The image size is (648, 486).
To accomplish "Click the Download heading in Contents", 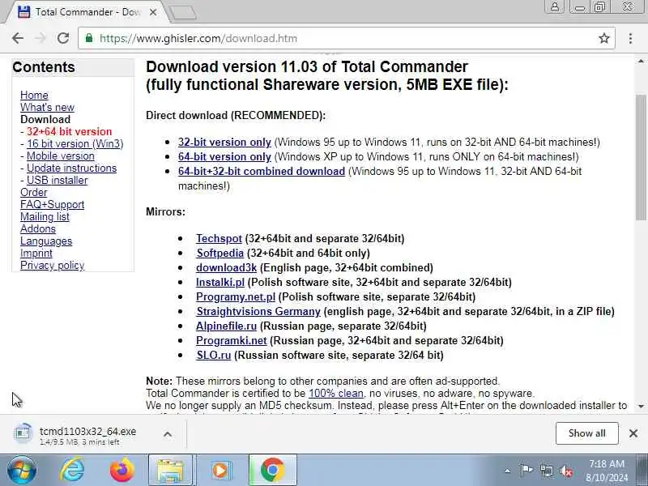I will click(x=45, y=119).
